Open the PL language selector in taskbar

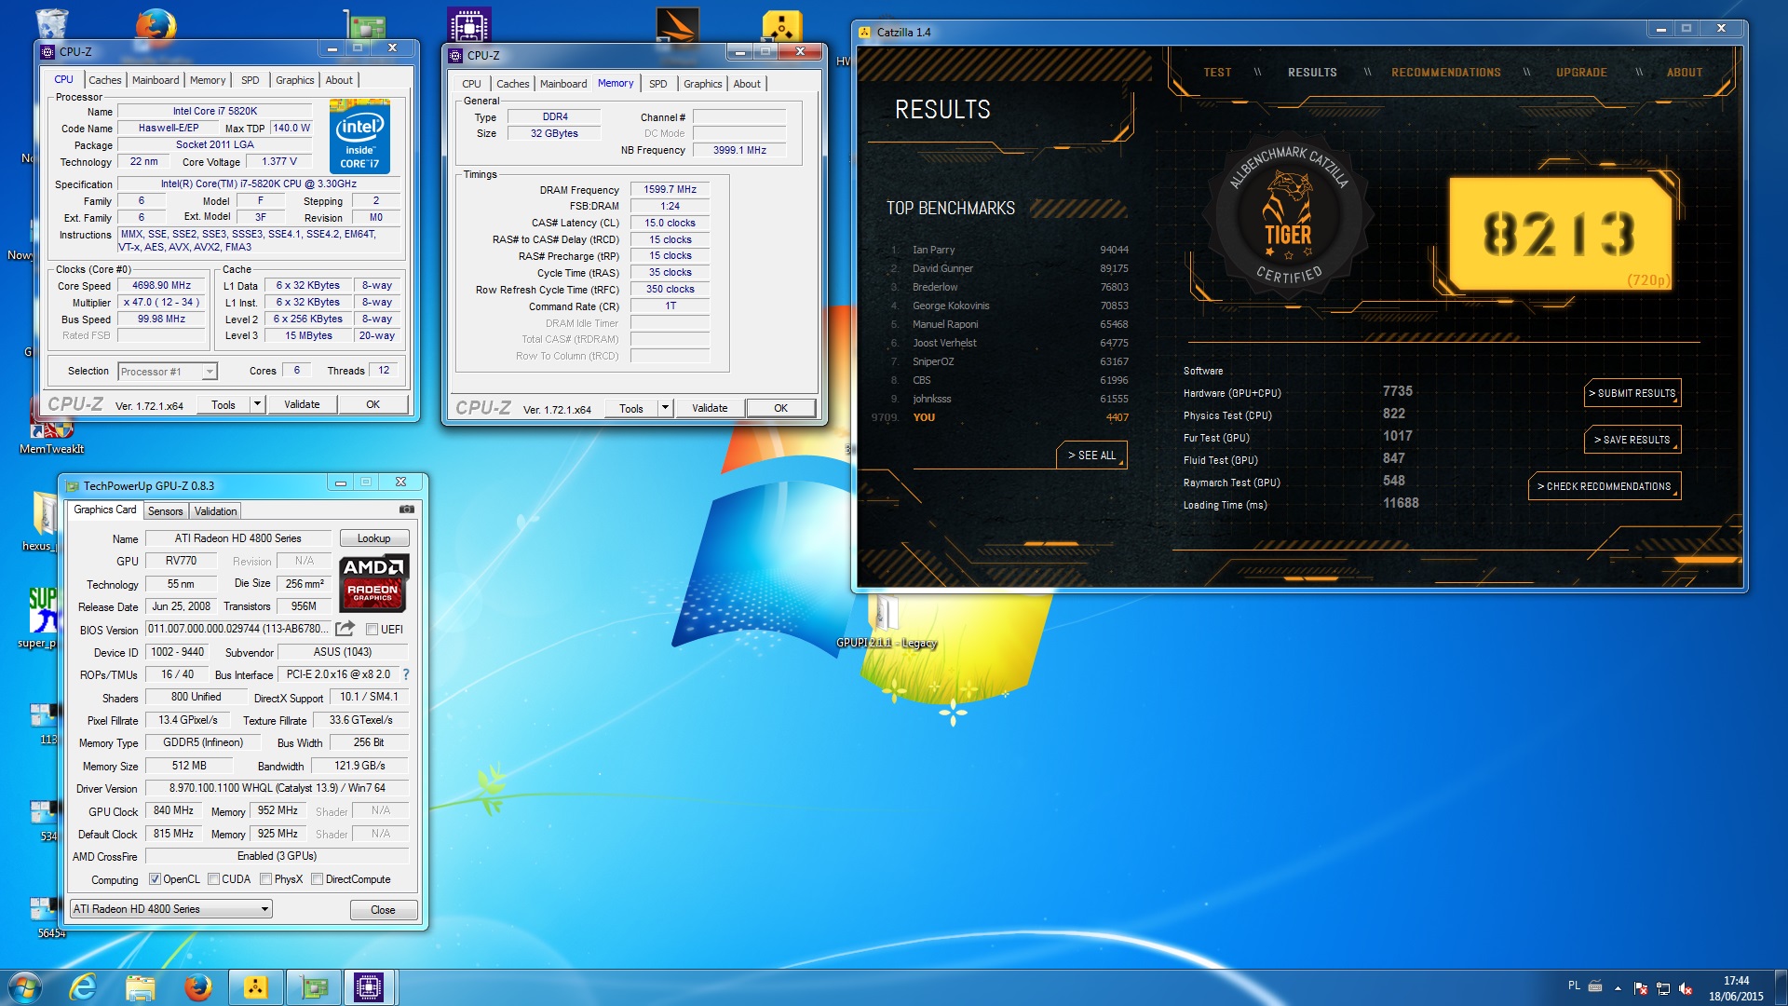1574,986
